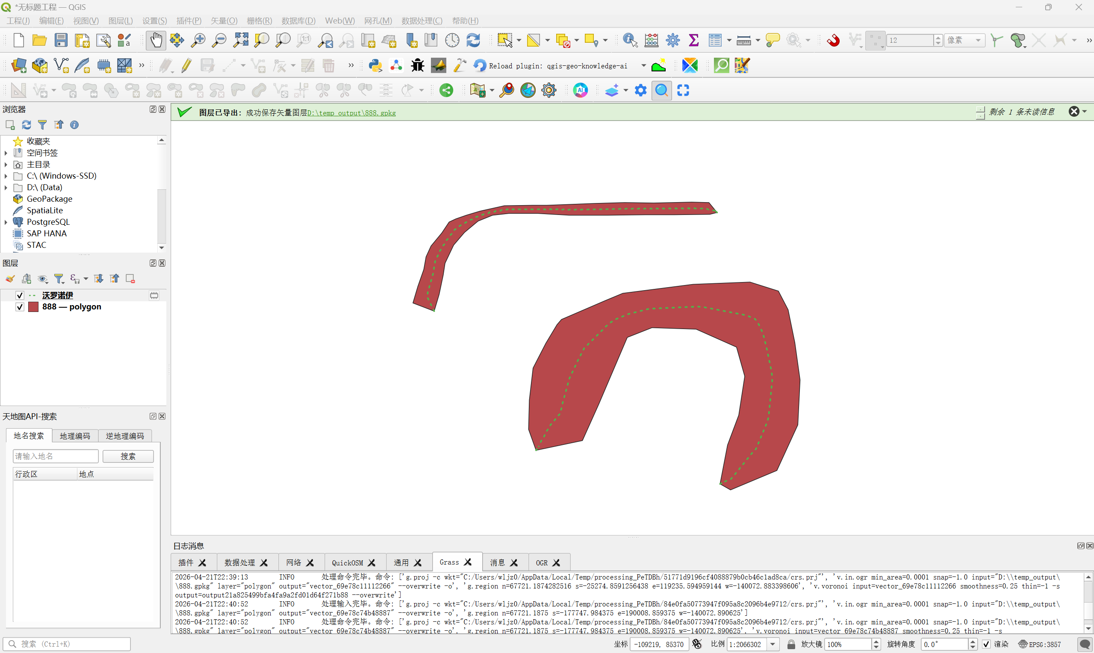The height and width of the screenshot is (653, 1094).
Task: Refresh the browser panel
Action: pos(27,125)
